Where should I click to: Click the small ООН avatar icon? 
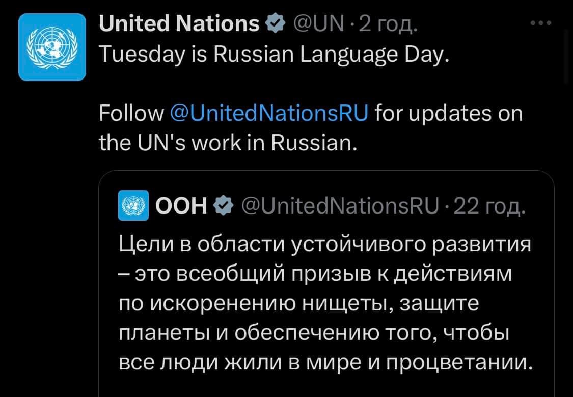coord(133,205)
